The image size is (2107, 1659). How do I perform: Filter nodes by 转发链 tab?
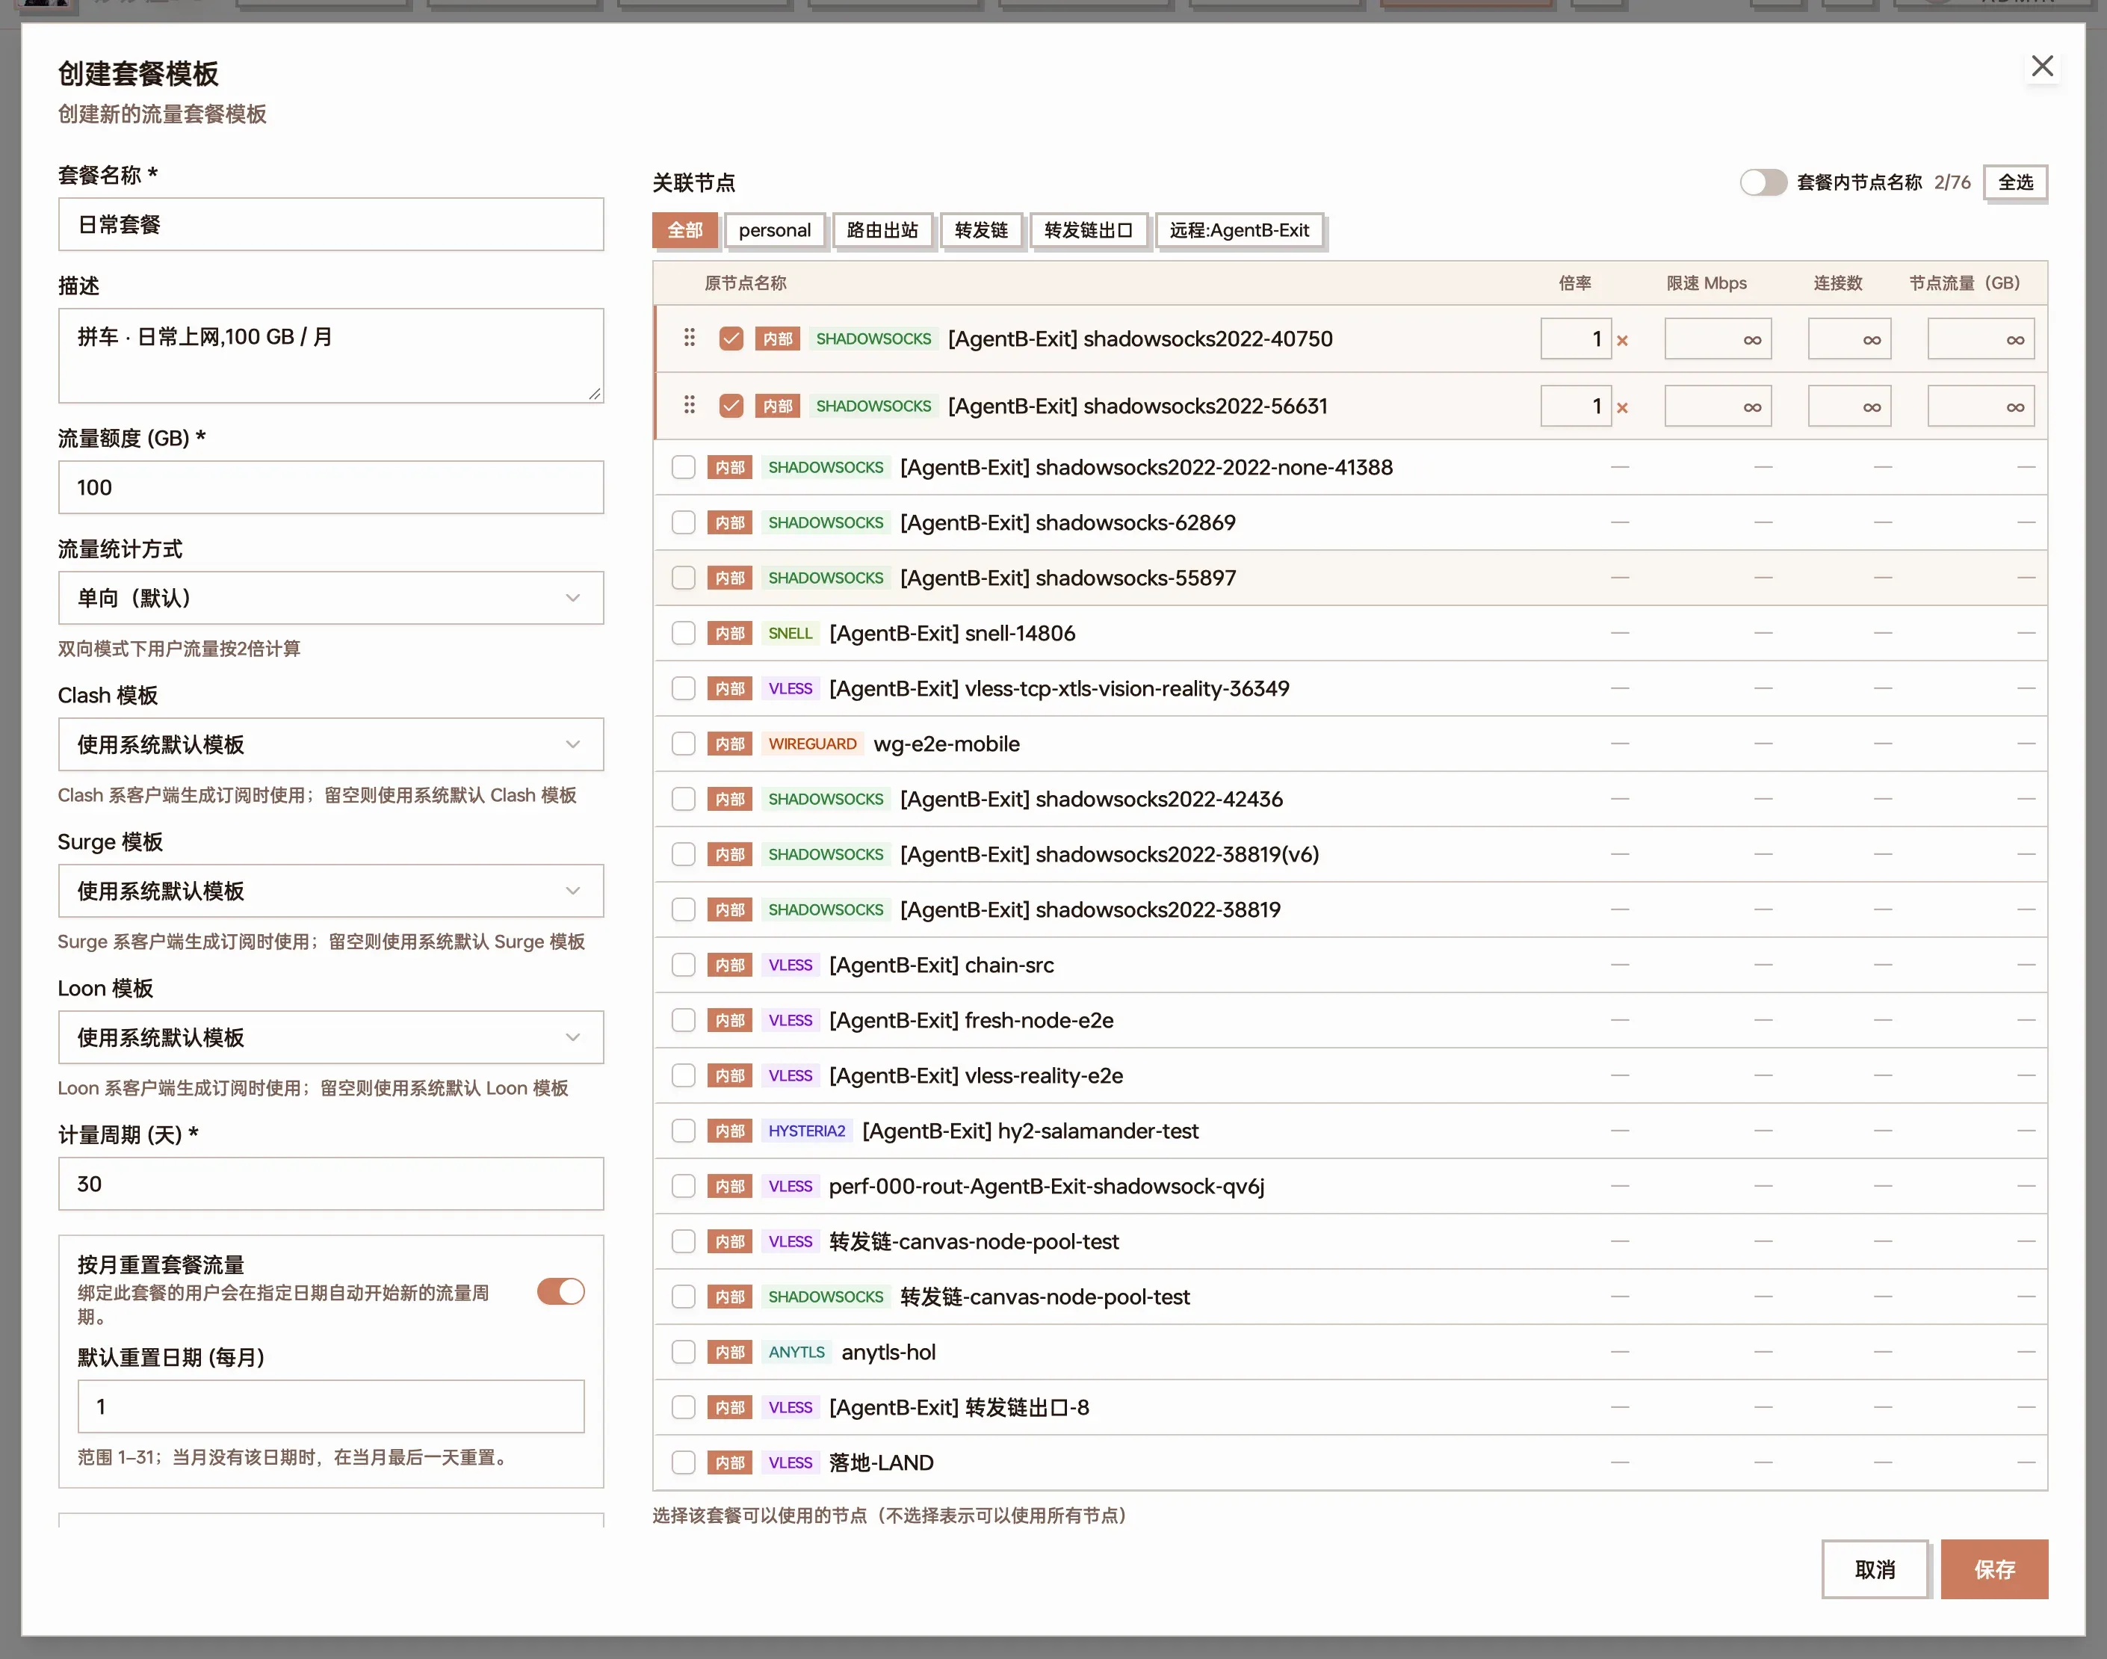[982, 230]
